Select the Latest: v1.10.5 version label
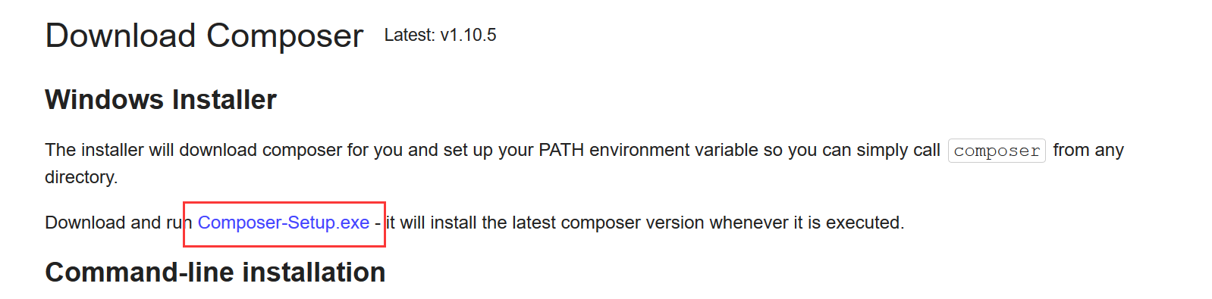This screenshot has height=299, width=1212. pyautogui.click(x=441, y=35)
